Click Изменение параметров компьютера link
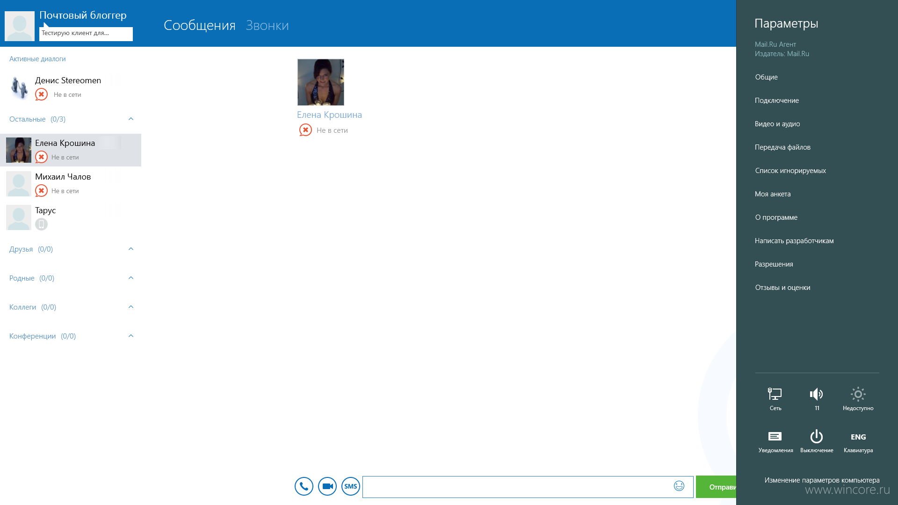The width and height of the screenshot is (898, 505). point(822,480)
